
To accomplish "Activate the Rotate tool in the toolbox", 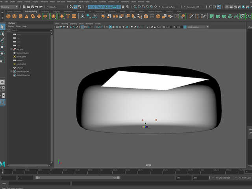I will (x=2, y=54).
